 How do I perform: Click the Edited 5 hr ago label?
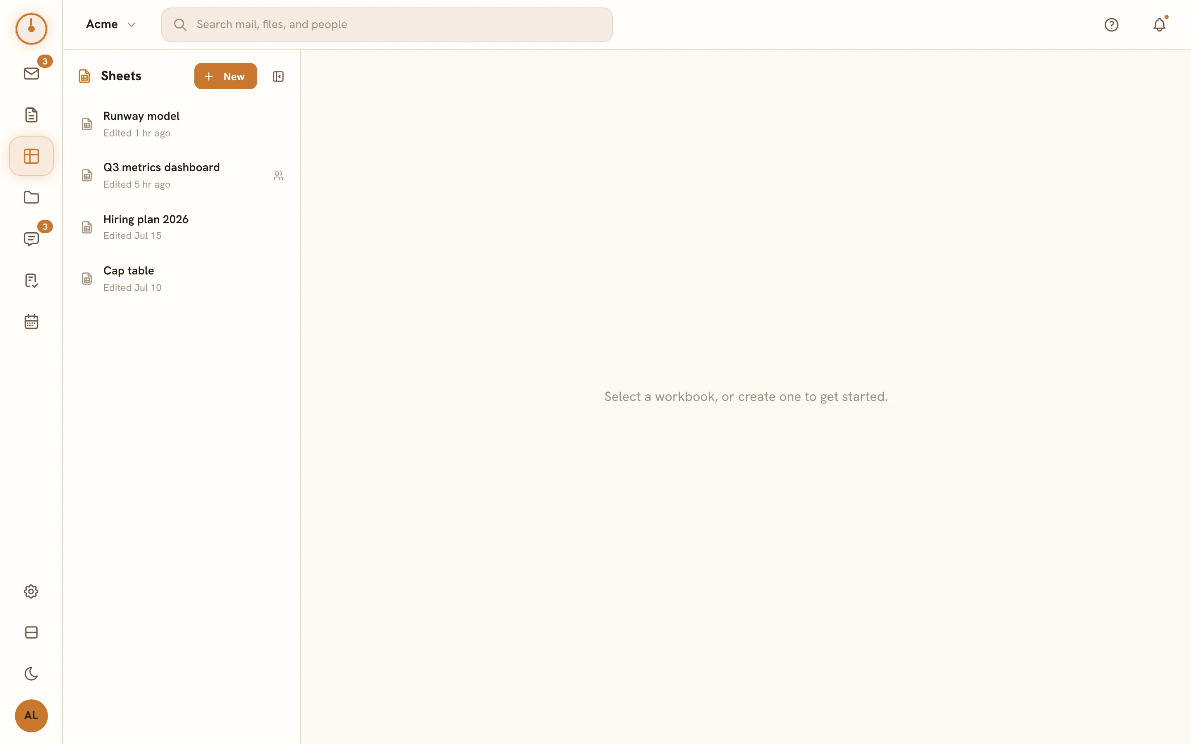137,184
